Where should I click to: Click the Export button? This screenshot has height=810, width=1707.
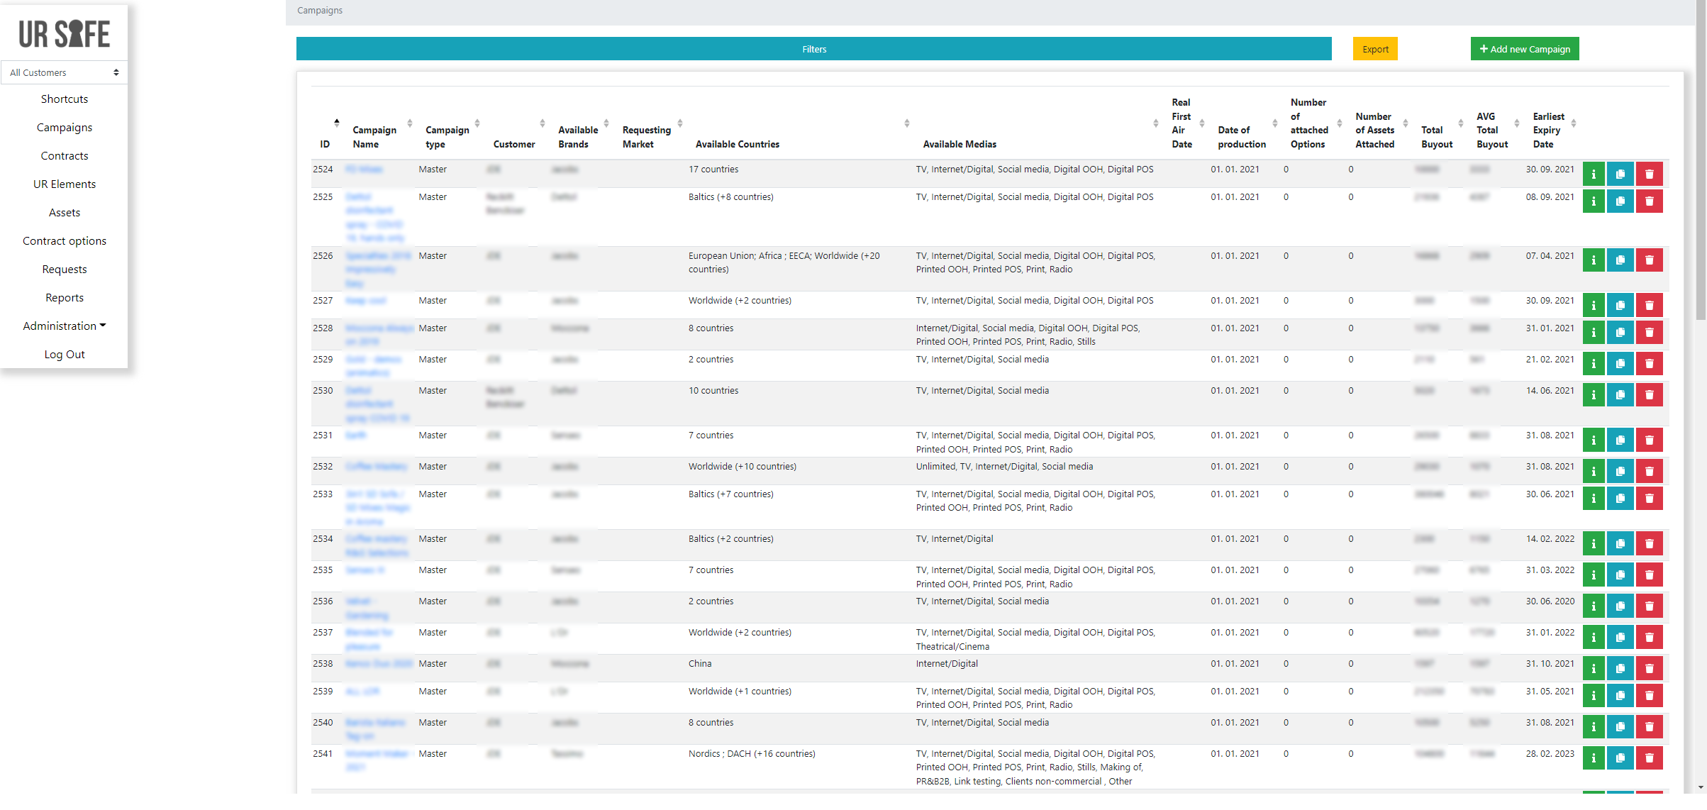coord(1375,49)
